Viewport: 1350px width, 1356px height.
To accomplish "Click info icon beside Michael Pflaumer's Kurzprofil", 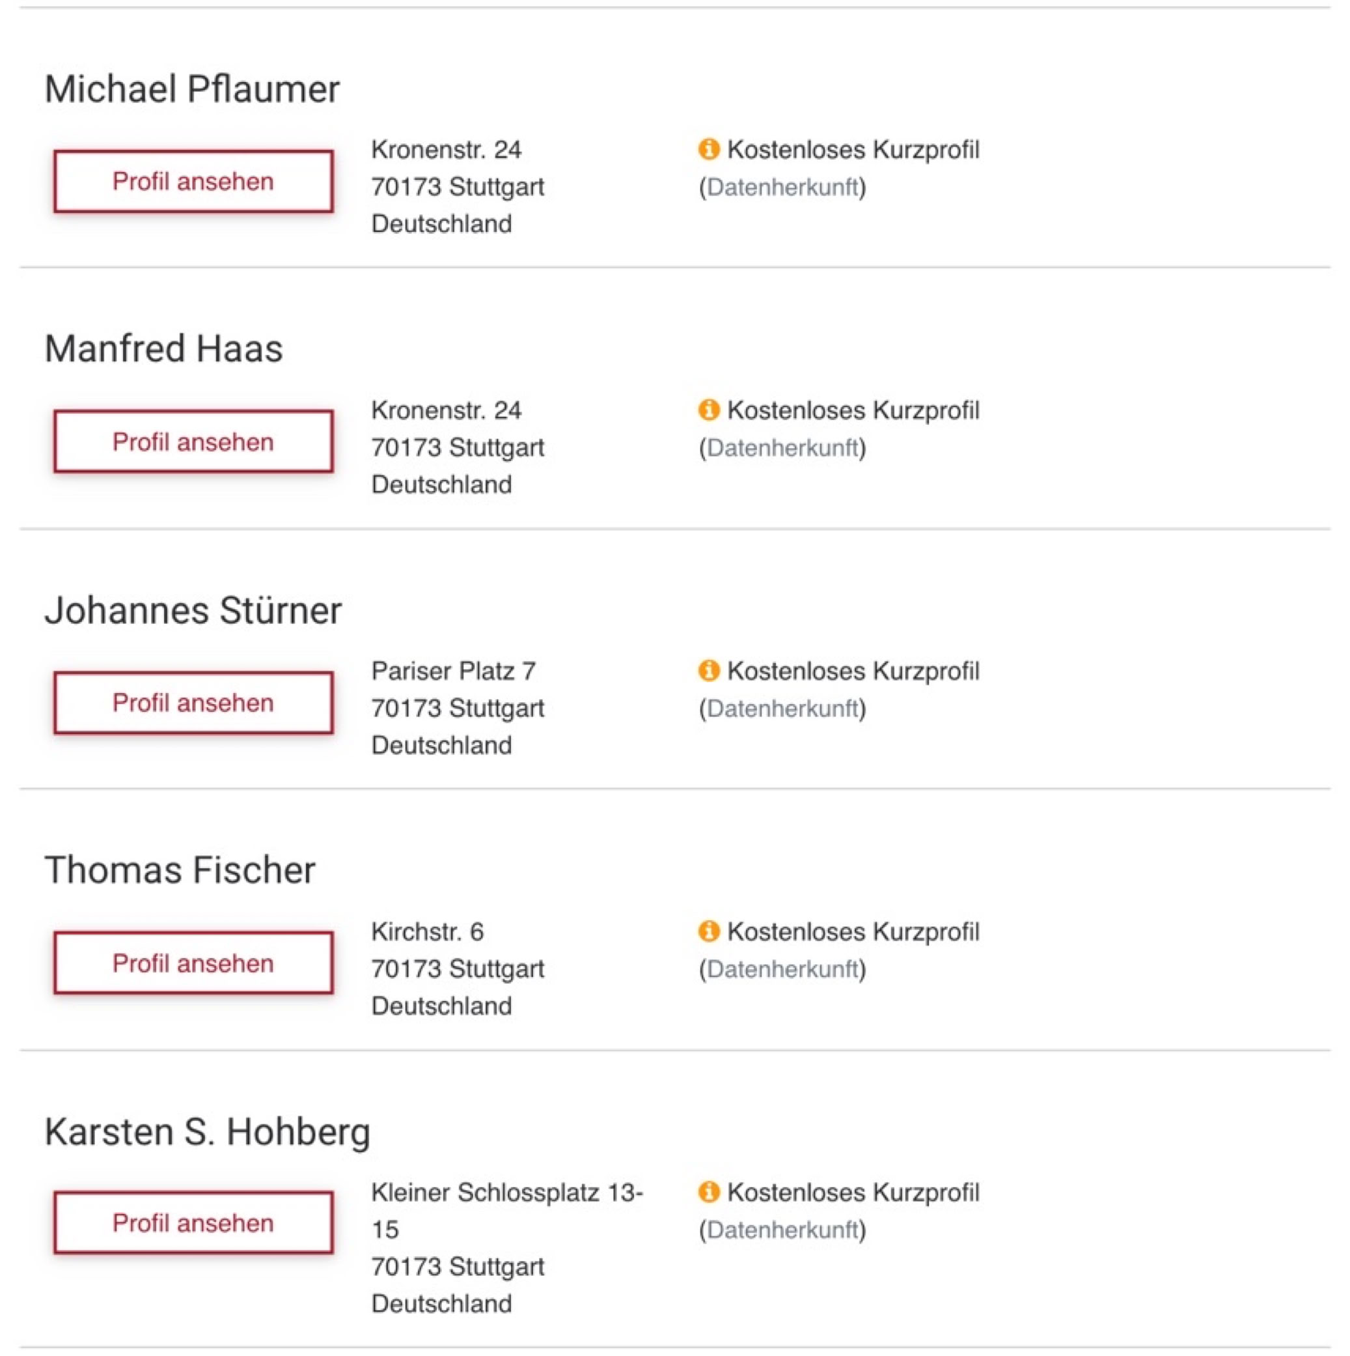I will pos(708,150).
